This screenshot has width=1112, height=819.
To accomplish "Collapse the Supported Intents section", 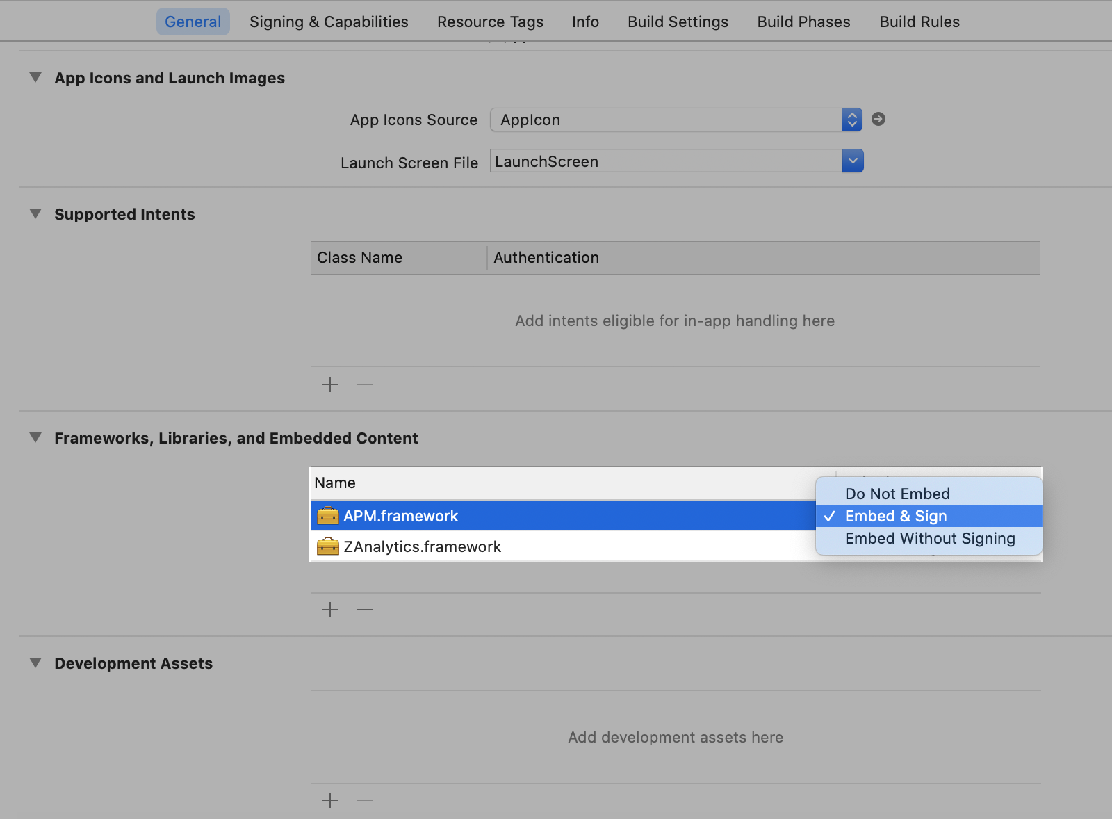I will tap(35, 214).
